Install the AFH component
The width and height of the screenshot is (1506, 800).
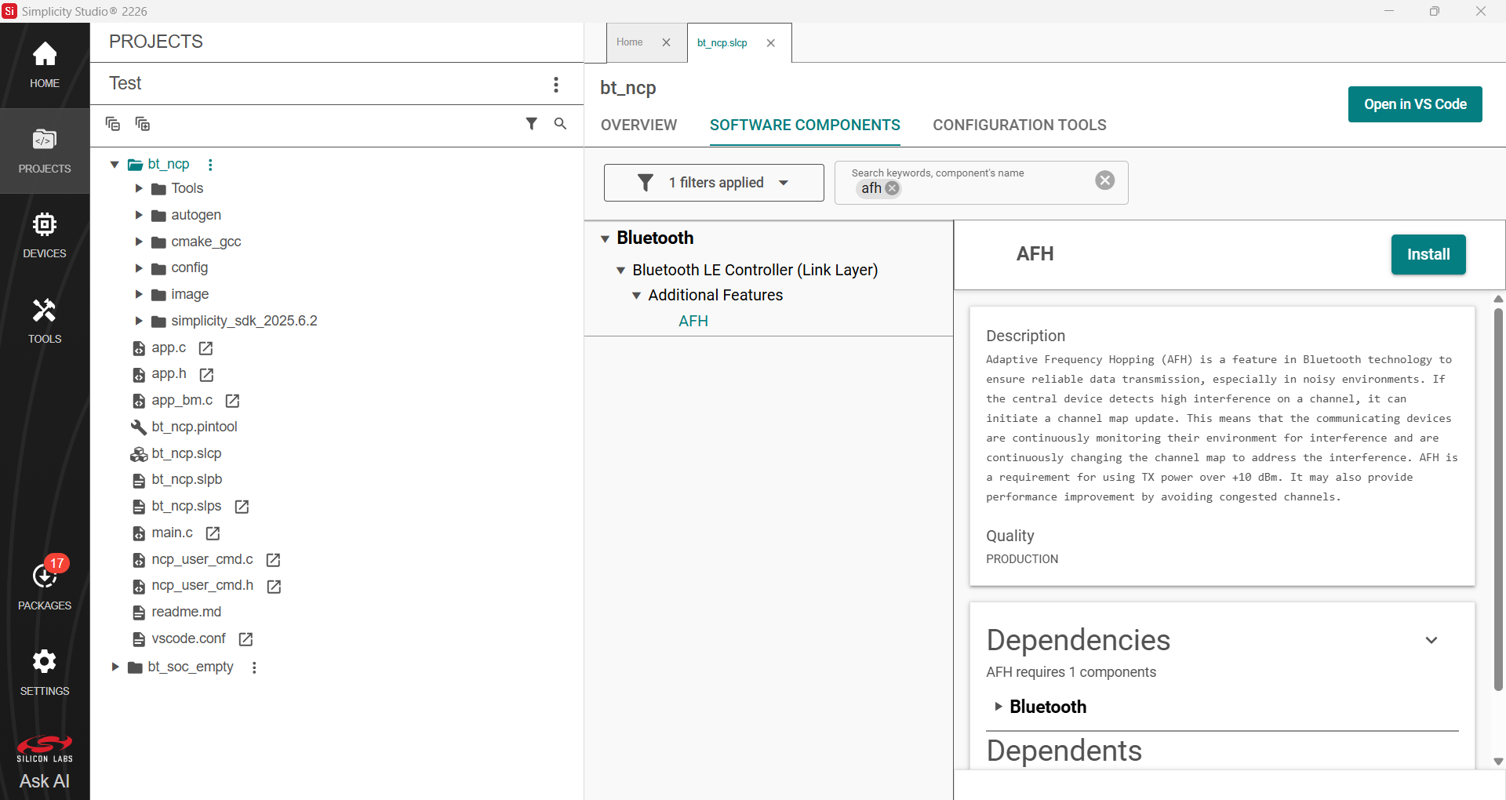pyautogui.click(x=1428, y=254)
